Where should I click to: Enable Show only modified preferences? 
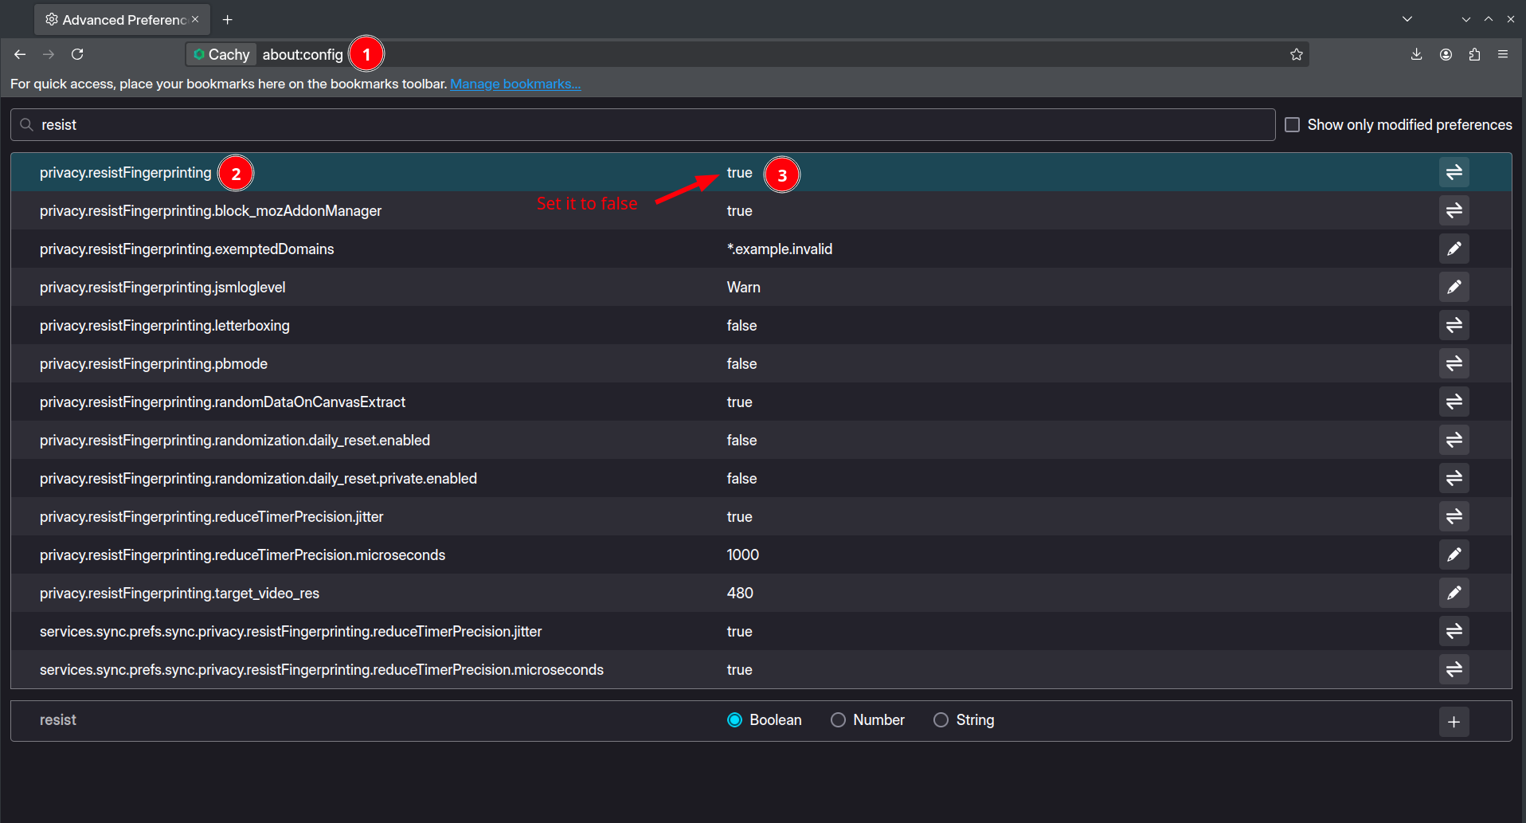[1292, 125]
